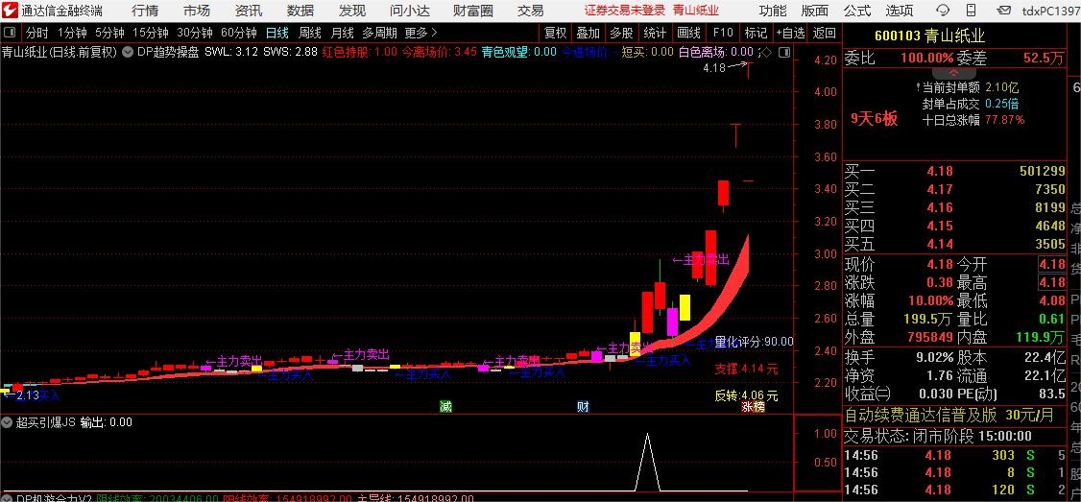Open the 超买引爆JS indicator dropdown arrow
Image resolution: width=1081 pixels, height=502 pixels.
tap(9, 422)
